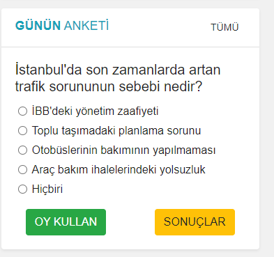Click the bold word GÜNÜN in the header

click(x=38, y=26)
